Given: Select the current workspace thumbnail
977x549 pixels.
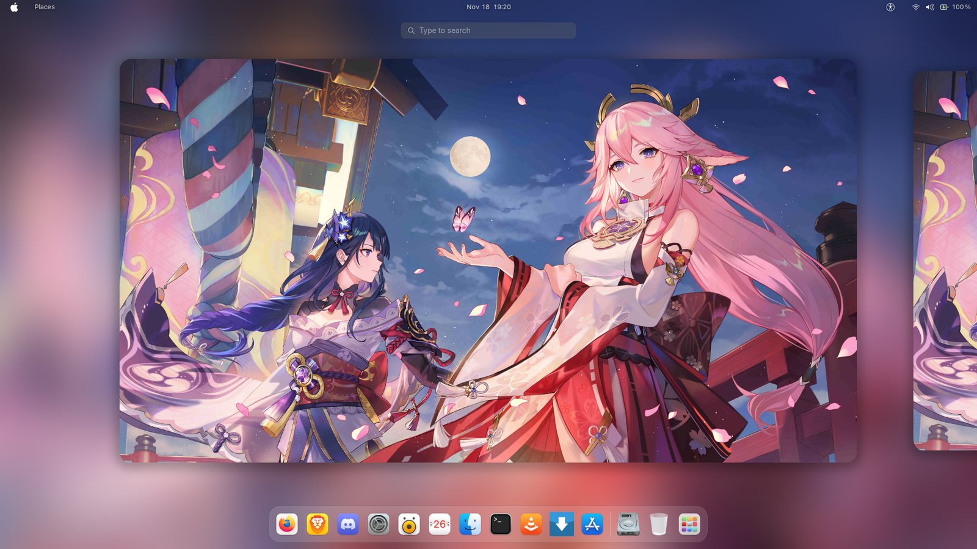Looking at the screenshot, I should pyautogui.click(x=488, y=260).
